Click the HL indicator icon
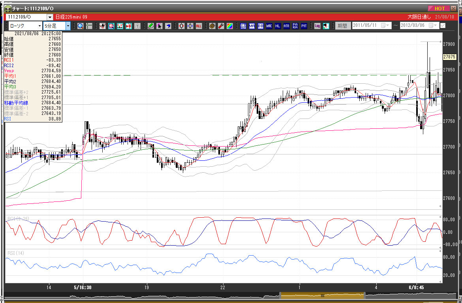The image size is (462, 303). (278, 26)
